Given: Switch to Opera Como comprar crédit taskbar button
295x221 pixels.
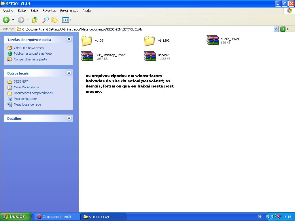Looking at the screenshot, I should tap(57, 217).
